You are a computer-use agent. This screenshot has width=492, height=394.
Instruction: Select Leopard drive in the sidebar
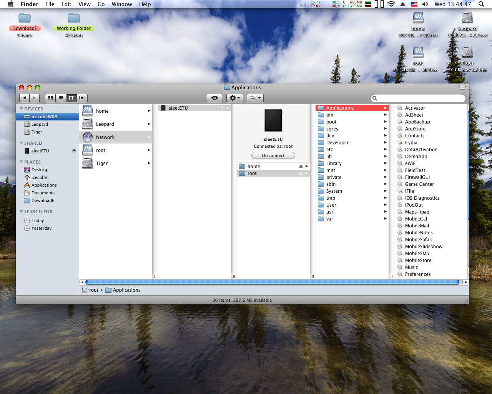click(47, 124)
